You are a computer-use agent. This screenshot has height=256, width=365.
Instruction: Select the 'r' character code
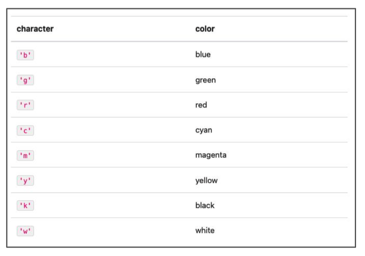25,105
